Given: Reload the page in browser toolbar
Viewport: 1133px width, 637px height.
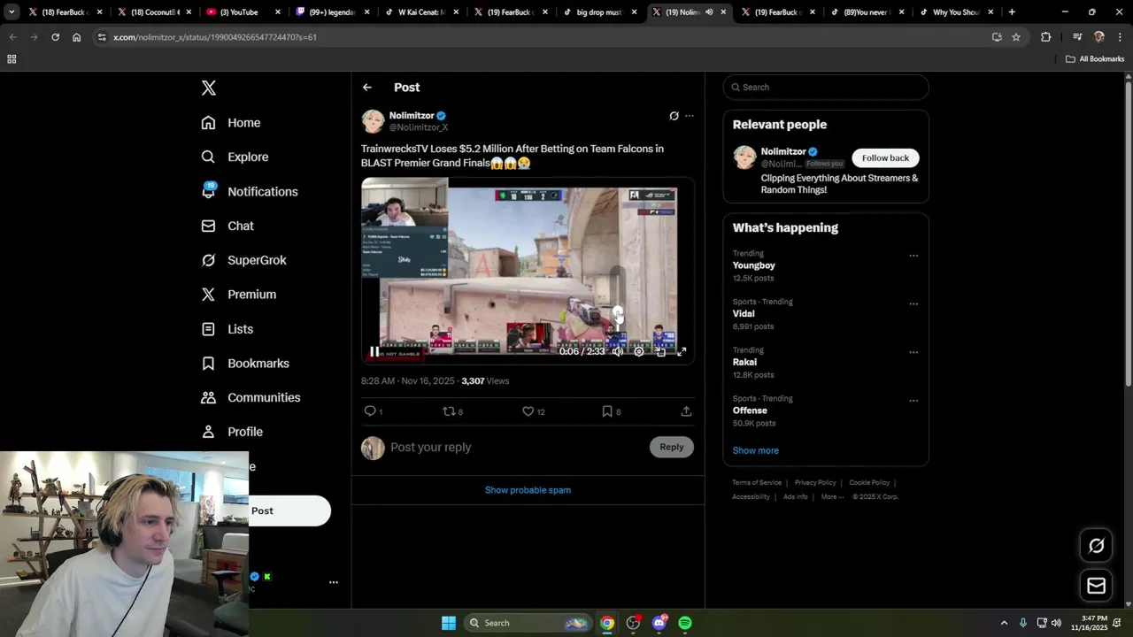Looking at the screenshot, I should pos(55,37).
